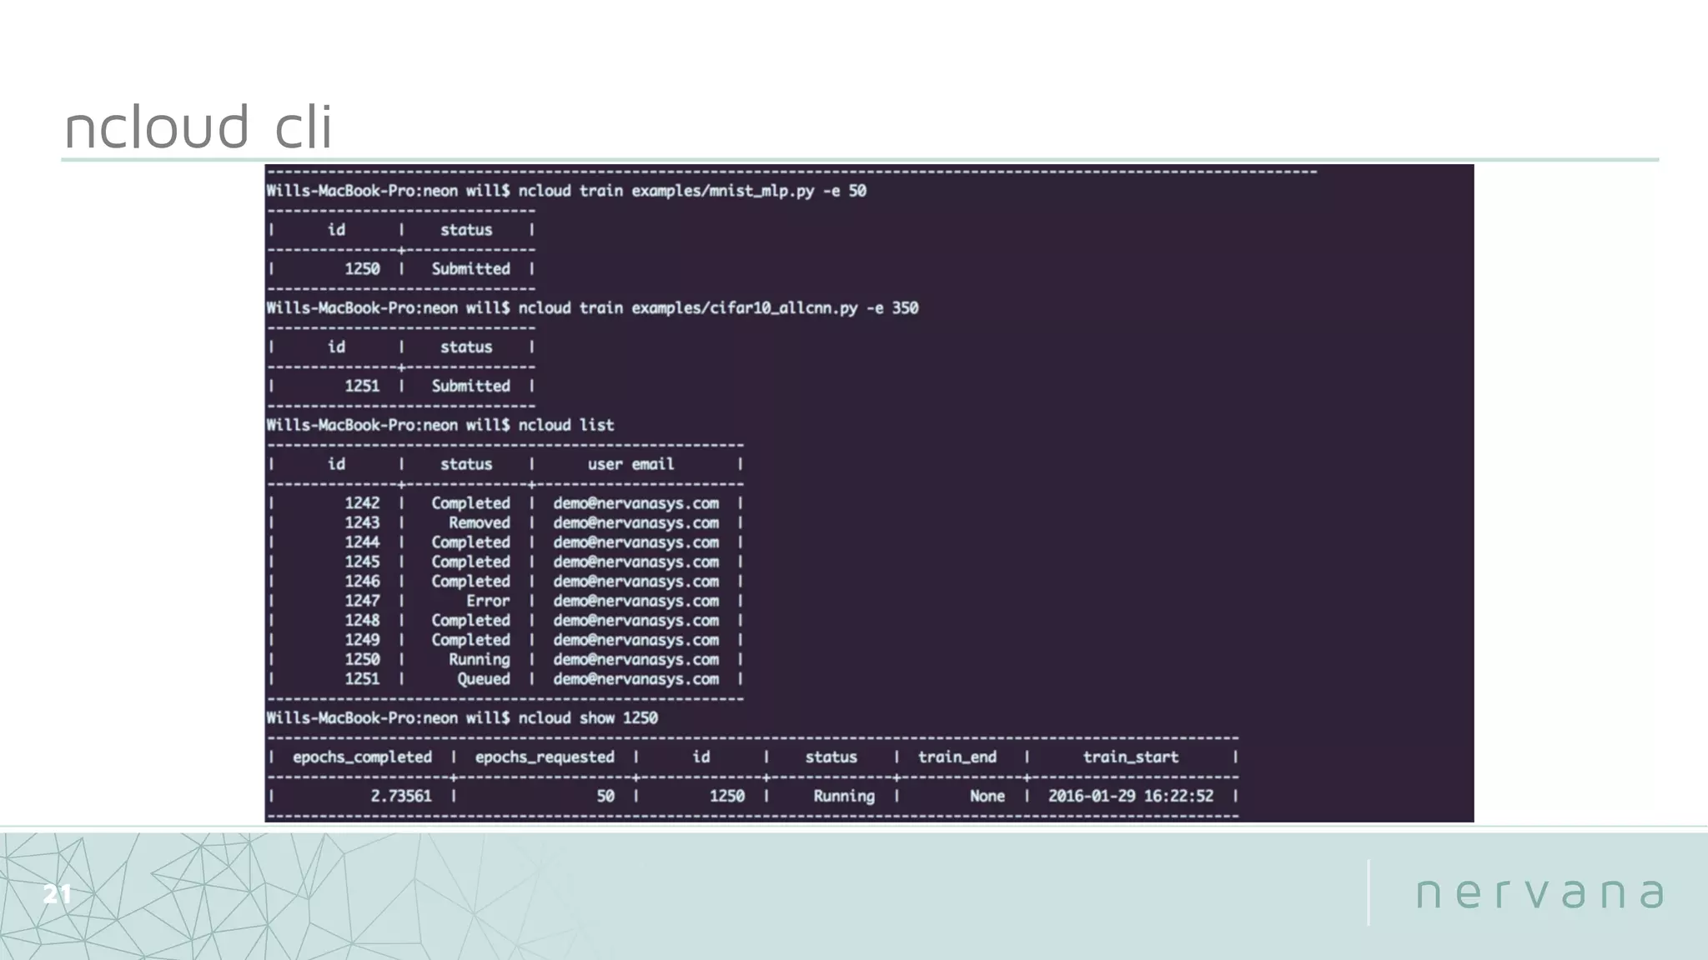Viewport: 1708px width, 960px height.
Task: Click the 'train_start' column header
Action: tap(1131, 757)
